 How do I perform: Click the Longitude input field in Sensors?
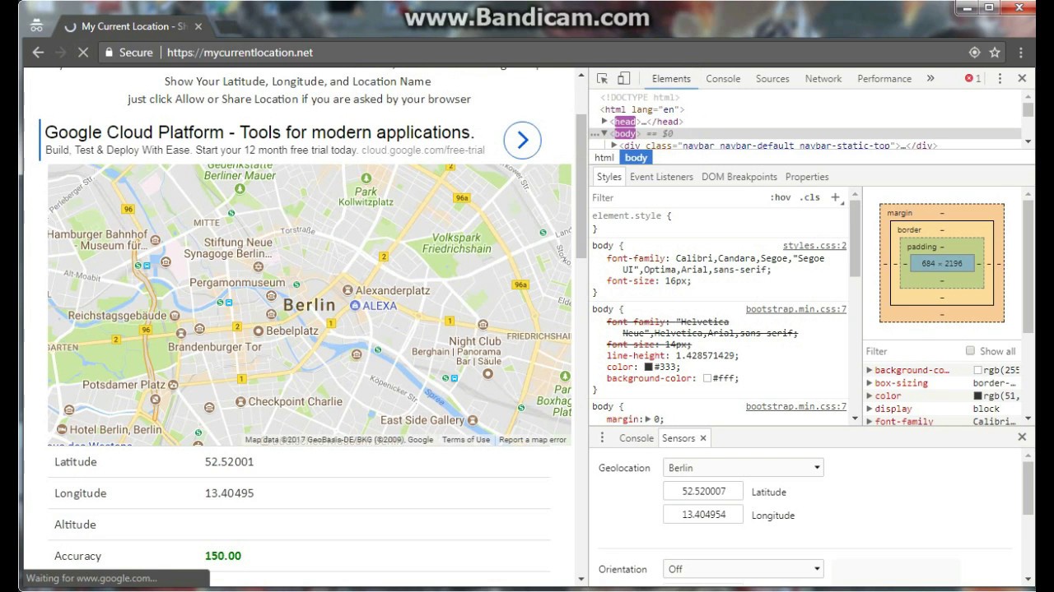coord(704,515)
